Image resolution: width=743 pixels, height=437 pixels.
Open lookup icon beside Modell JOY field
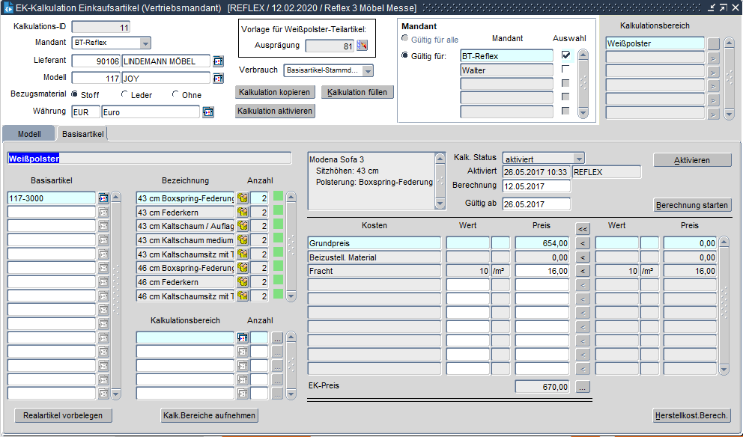[219, 78]
